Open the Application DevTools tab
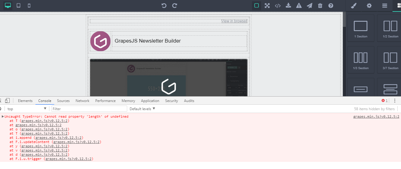 coord(150,101)
